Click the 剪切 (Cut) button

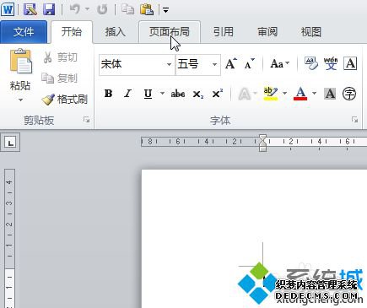click(60, 57)
